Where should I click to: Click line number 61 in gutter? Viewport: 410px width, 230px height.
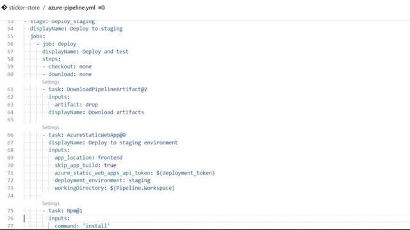pos(10,89)
